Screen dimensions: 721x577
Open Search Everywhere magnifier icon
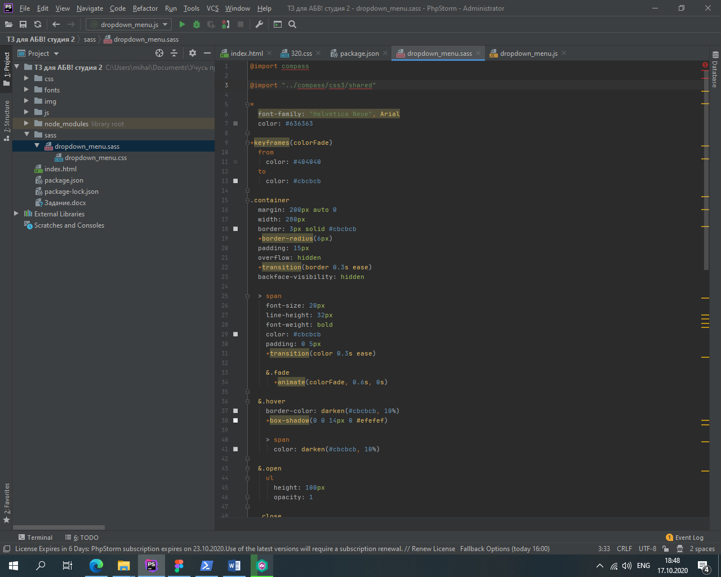click(x=292, y=24)
